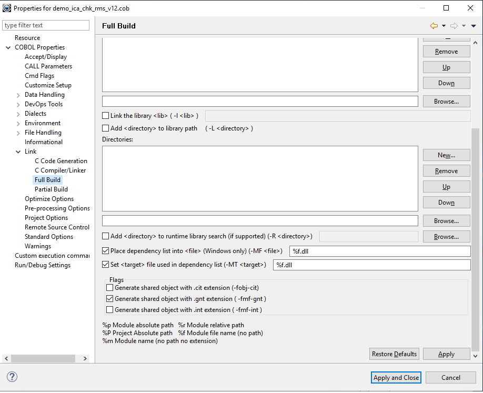Disable 'Generate shared object with .gnt extension'
Viewport: 483px width, 393px height.
[110, 299]
